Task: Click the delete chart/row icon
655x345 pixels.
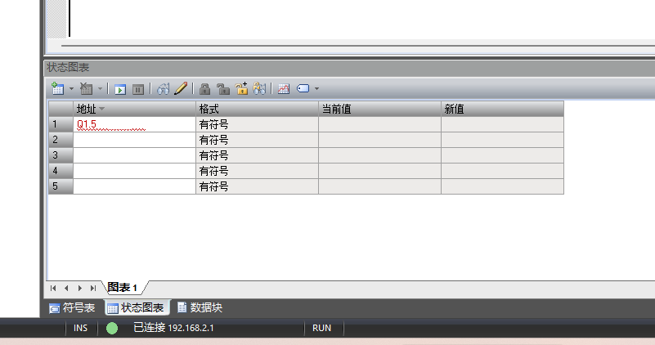Action: click(x=86, y=88)
